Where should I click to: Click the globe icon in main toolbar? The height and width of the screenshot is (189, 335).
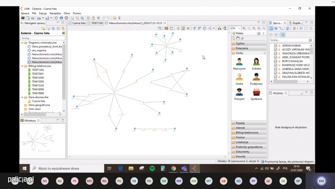[x=61, y=18]
